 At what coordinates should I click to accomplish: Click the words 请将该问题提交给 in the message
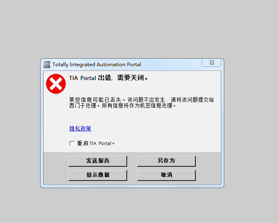[x=192, y=100]
